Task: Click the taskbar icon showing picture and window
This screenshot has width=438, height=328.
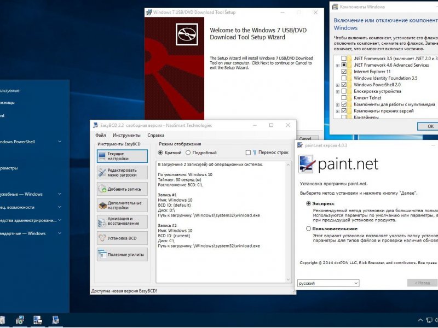Action: click(x=37, y=320)
